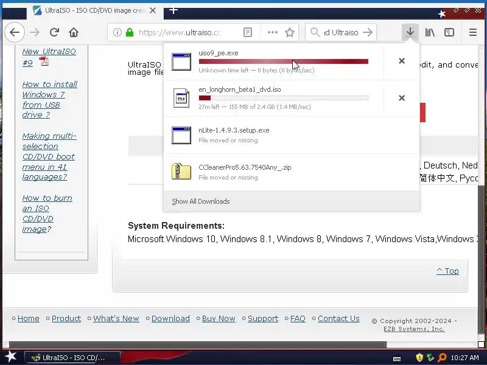Jump to Top of page link
The width and height of the screenshot is (487, 365).
click(447, 271)
